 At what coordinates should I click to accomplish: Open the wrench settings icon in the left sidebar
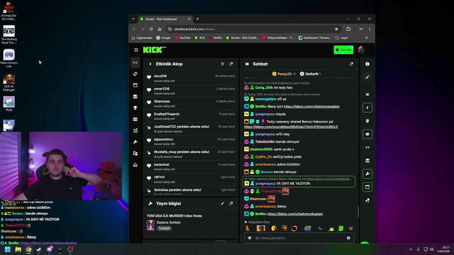point(135,142)
